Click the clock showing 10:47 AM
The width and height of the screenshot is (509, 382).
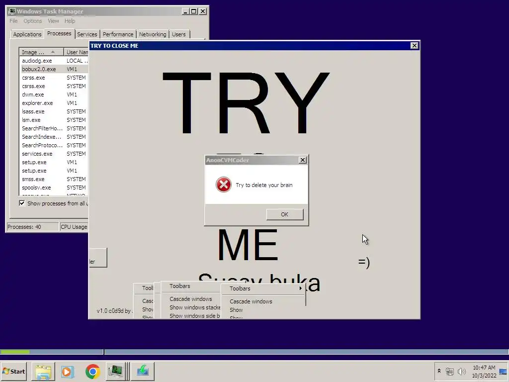coord(484,371)
